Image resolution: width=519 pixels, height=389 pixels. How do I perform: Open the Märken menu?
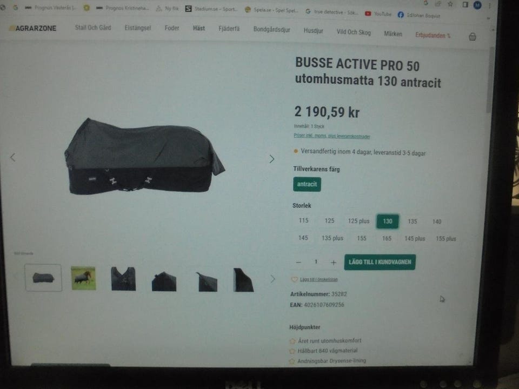393,33
